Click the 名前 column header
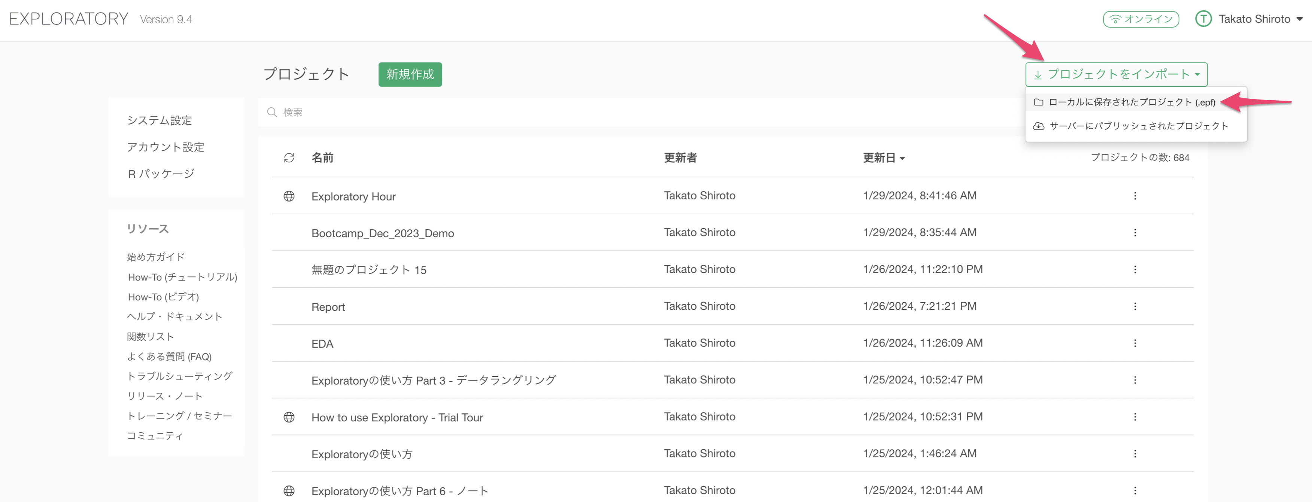1312x502 pixels. 322,157
